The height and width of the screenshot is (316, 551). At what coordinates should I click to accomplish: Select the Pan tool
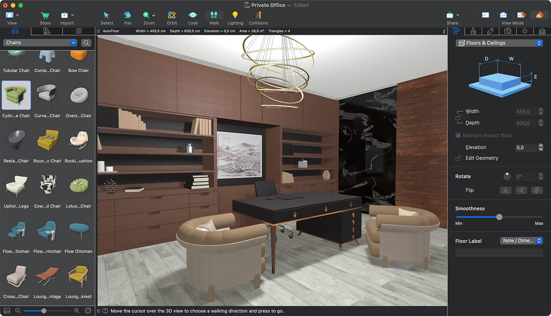pos(128,18)
